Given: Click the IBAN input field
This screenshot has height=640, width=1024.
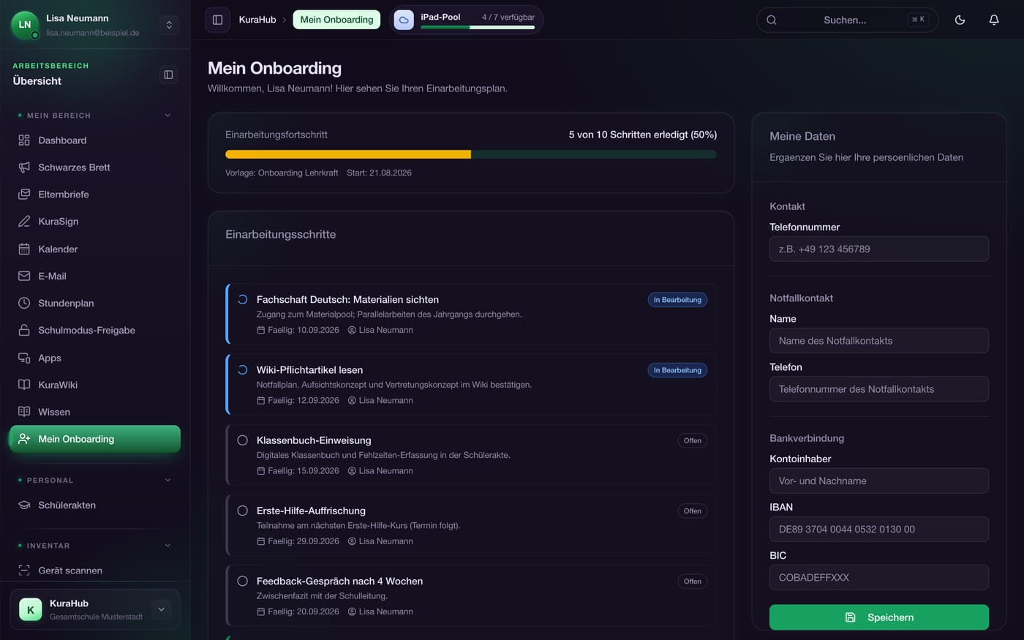Looking at the screenshot, I should click(x=879, y=530).
